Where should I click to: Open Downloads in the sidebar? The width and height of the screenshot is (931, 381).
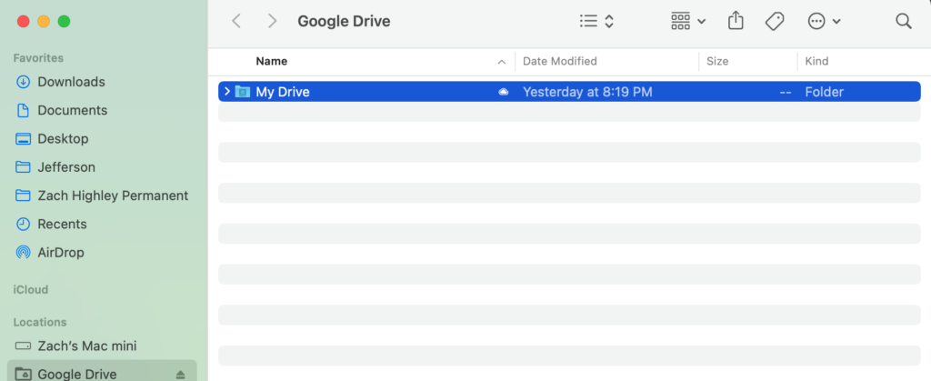(x=60, y=82)
